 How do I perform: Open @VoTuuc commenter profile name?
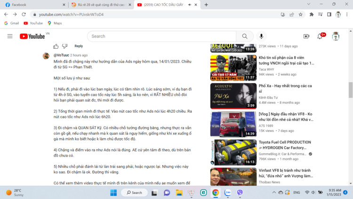[61, 55]
